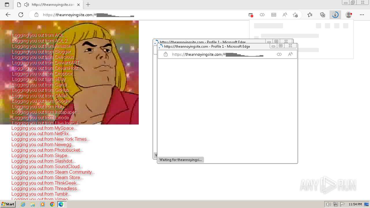Click double-diamond icon in front popup window
Screen dimensions: 370x208
279,54
